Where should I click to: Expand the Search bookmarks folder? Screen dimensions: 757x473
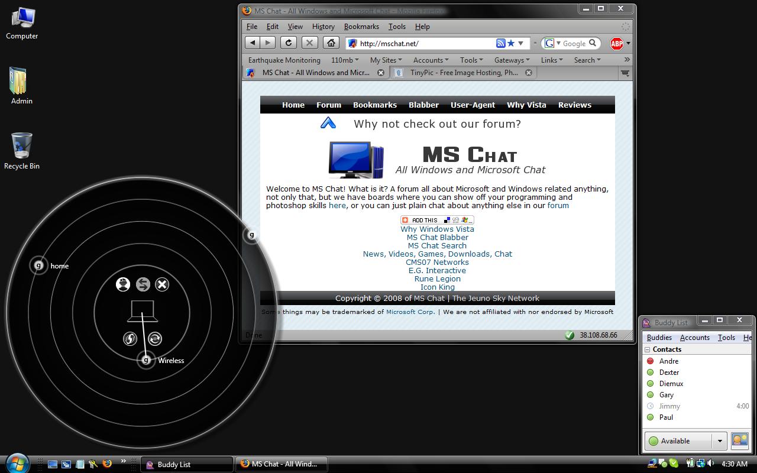587,60
